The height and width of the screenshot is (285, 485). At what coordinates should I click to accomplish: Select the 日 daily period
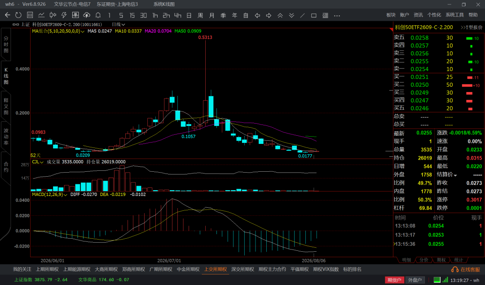189,15
